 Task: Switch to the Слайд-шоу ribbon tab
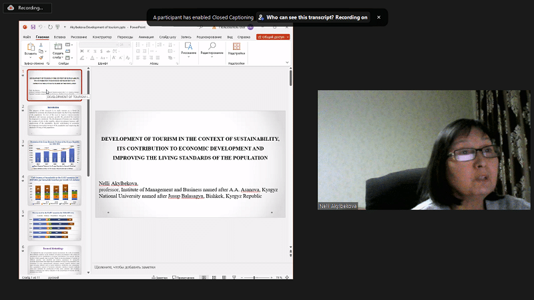coord(168,37)
